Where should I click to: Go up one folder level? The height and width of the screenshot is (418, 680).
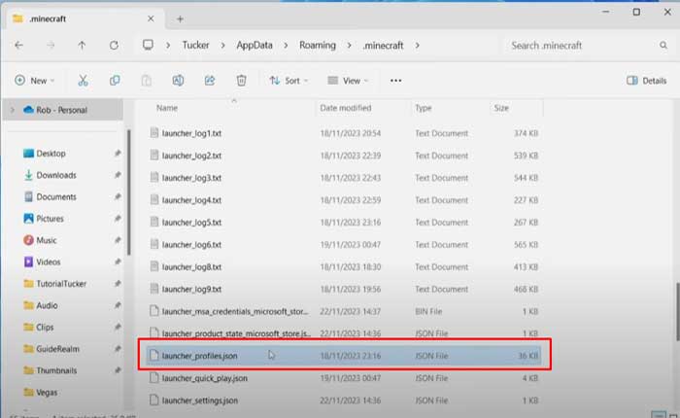coord(82,45)
